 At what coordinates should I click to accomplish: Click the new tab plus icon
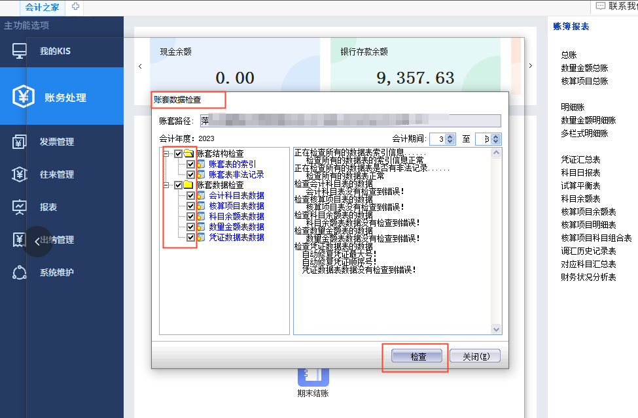pos(76,7)
